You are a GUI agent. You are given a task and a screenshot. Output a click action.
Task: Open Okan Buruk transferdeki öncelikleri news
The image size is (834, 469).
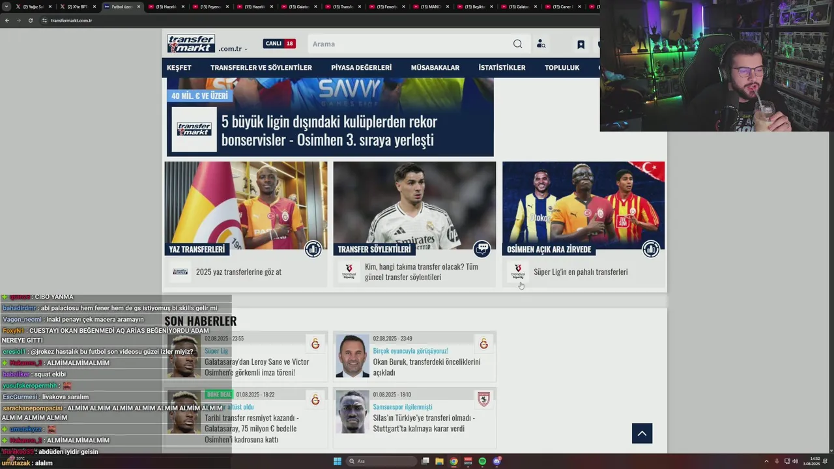pos(426,367)
